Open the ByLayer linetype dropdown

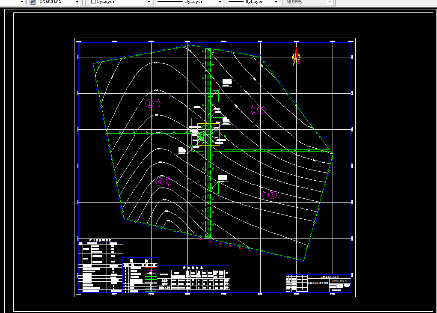pos(220,2)
